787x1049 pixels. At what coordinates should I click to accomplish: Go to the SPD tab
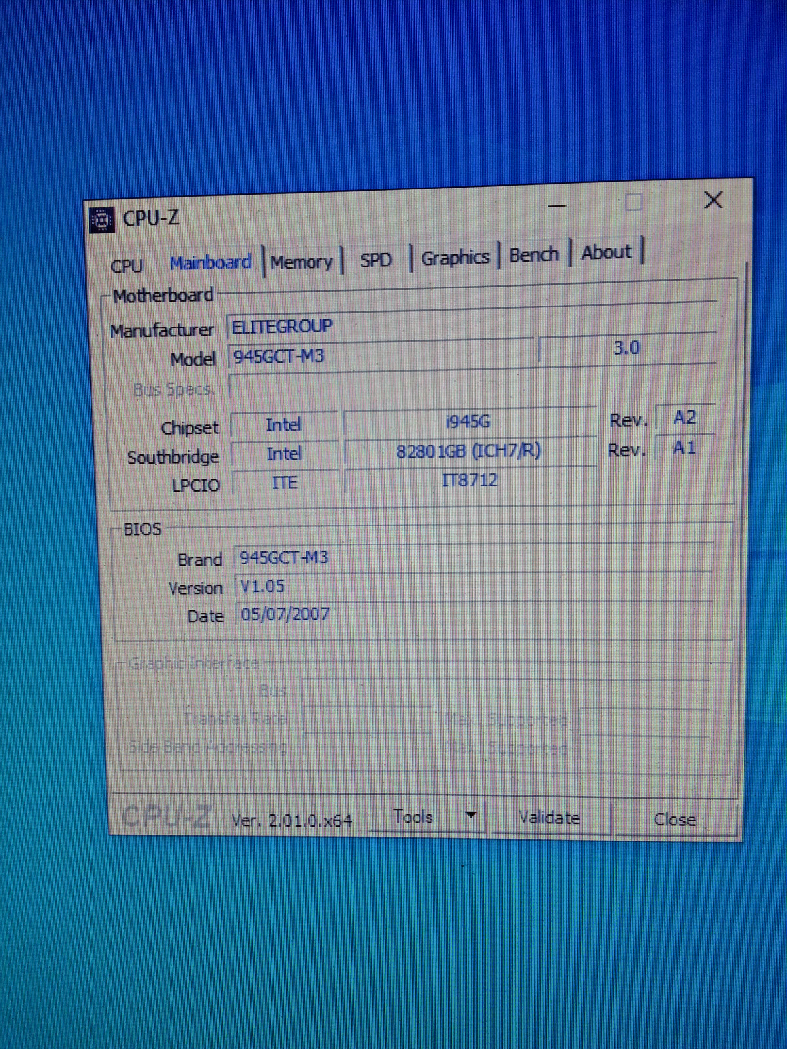[x=375, y=260]
